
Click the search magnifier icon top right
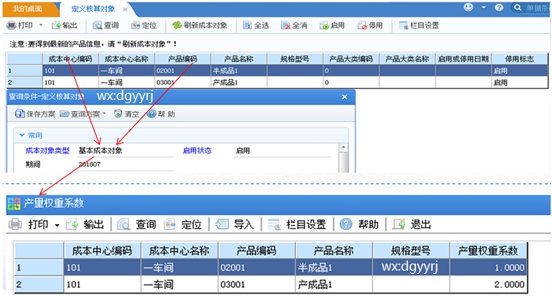518,8
